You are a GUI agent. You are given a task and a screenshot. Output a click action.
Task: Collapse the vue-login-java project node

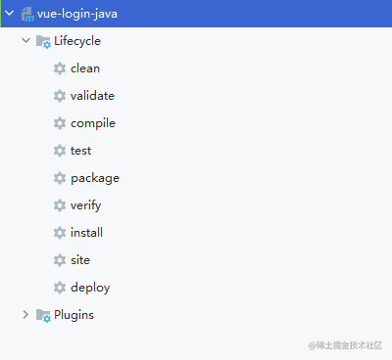coord(10,14)
